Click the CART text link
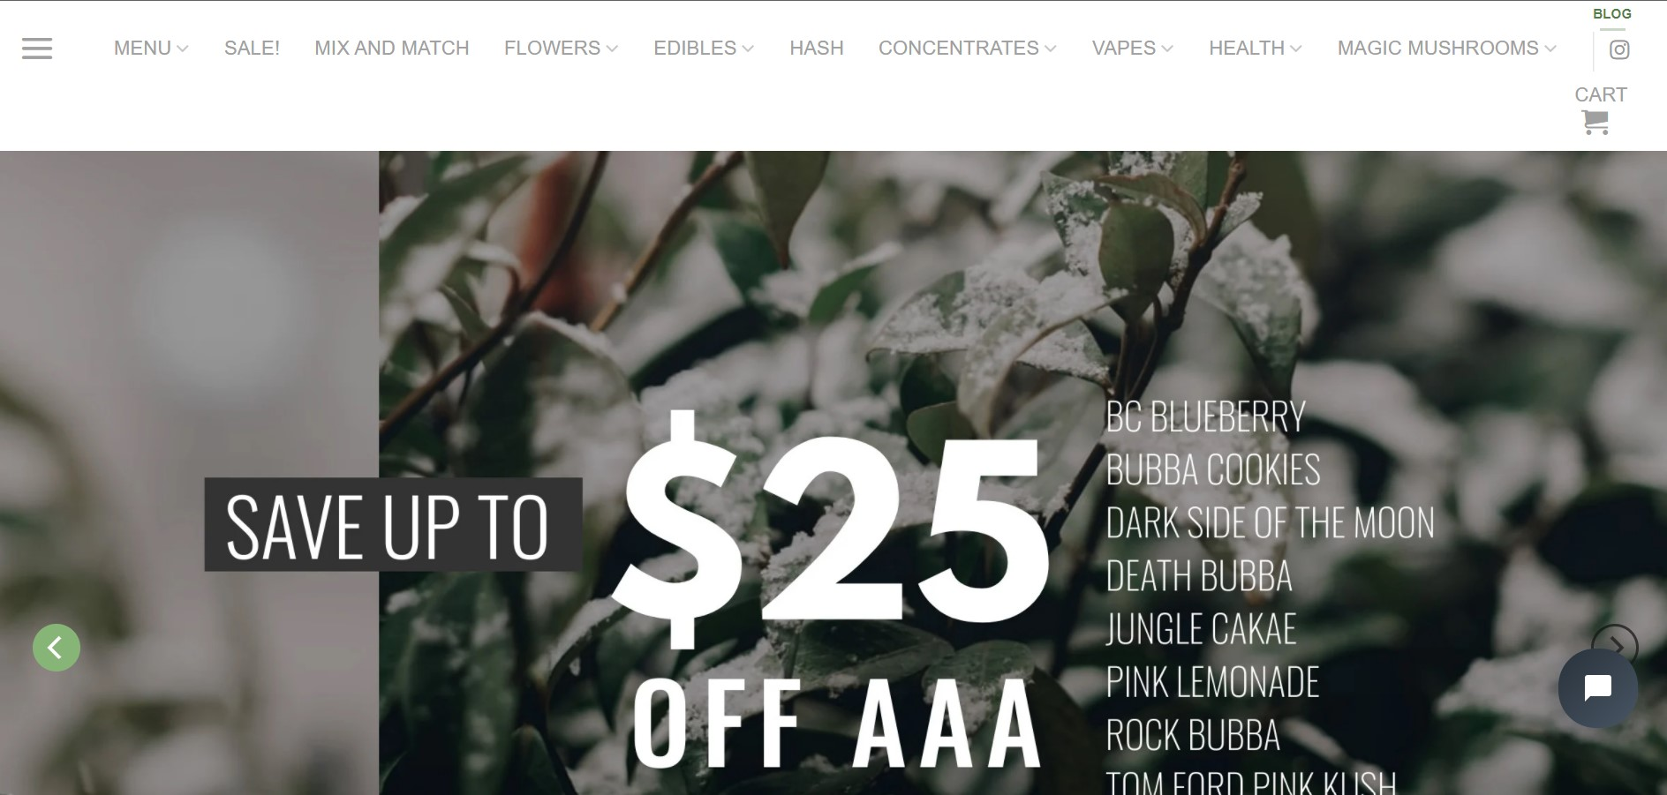 coord(1601,94)
